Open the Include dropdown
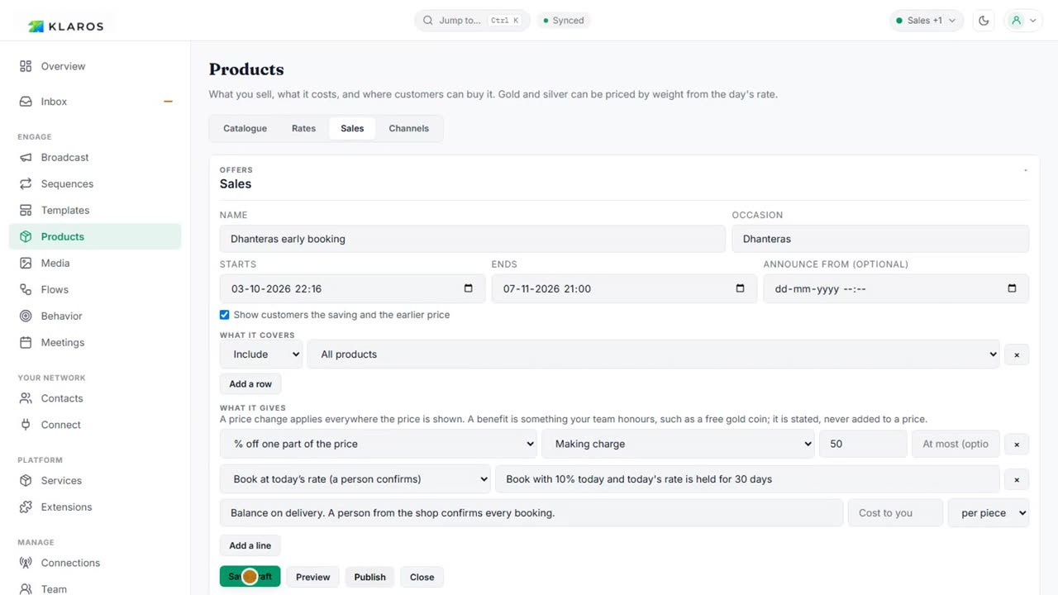 [262, 355]
